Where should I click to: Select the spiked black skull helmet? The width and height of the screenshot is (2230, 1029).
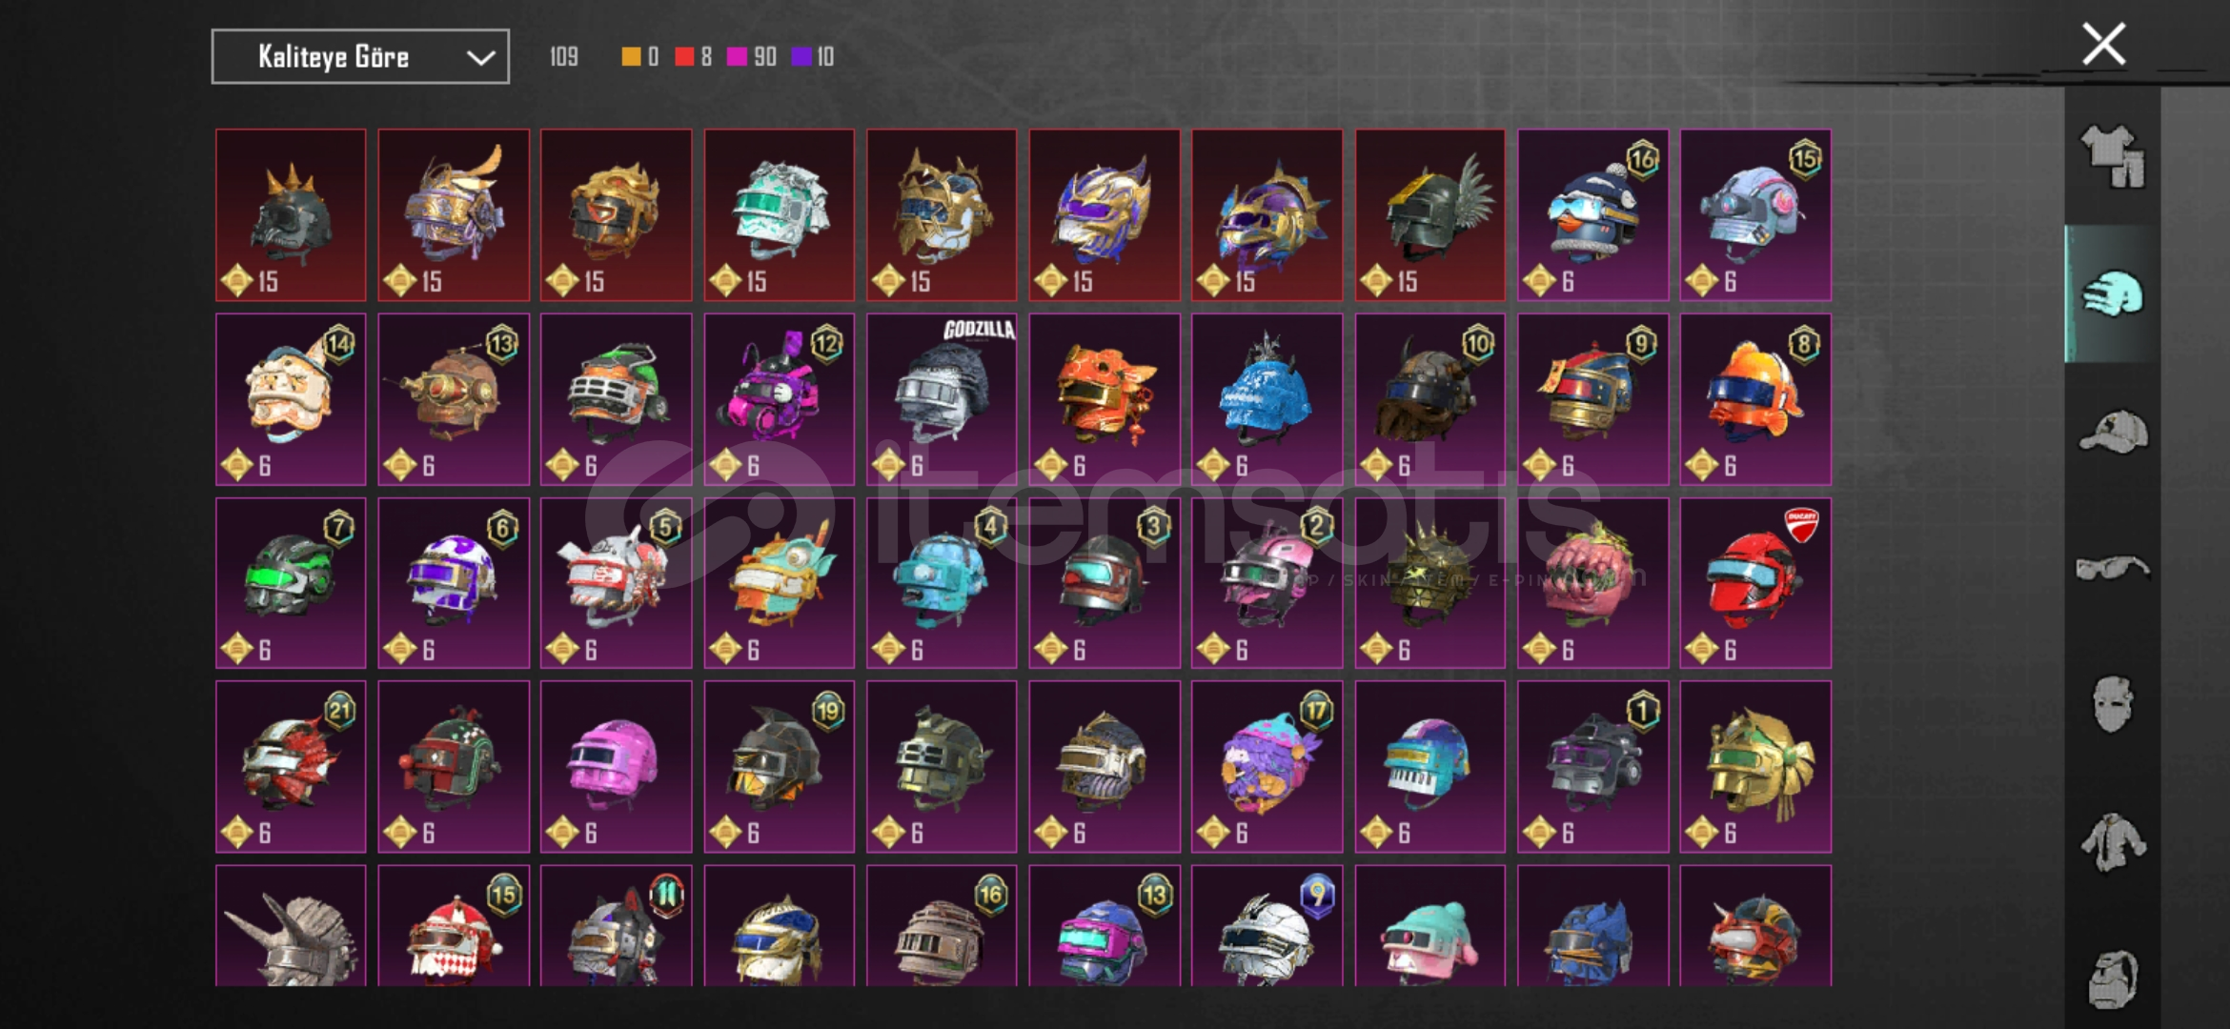291,214
